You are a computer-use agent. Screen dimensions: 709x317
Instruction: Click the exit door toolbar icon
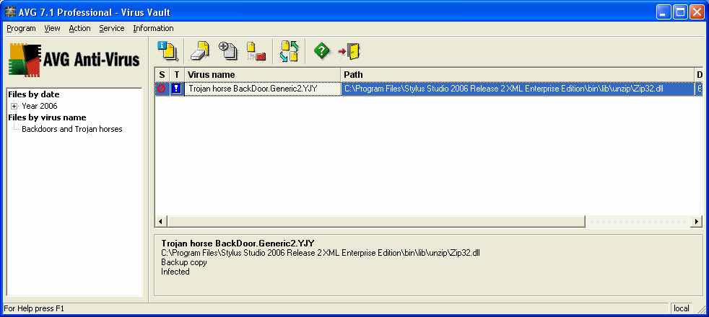click(x=349, y=51)
